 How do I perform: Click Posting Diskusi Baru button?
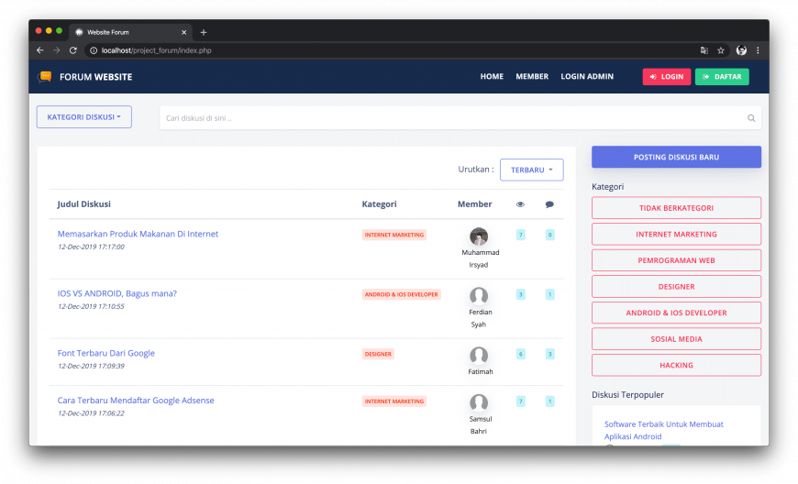[x=676, y=157]
